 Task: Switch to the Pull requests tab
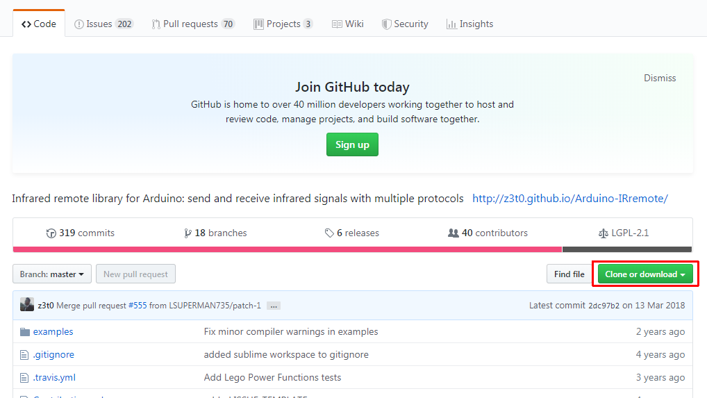193,24
